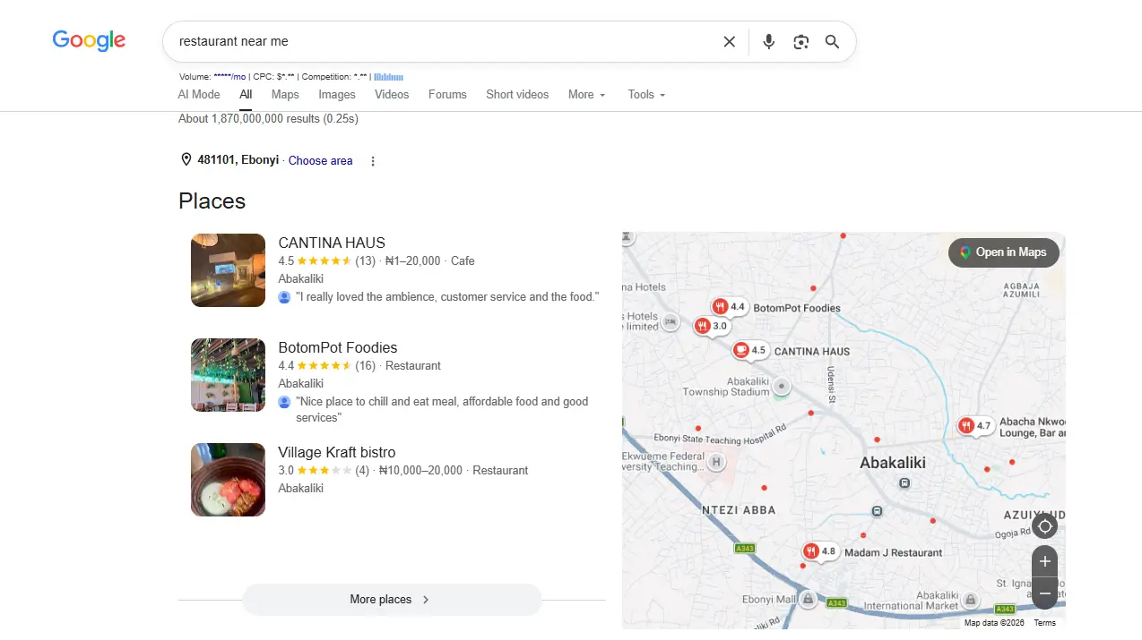Zoom out the map with minus button
This screenshot has width=1142, height=640.
point(1044,593)
